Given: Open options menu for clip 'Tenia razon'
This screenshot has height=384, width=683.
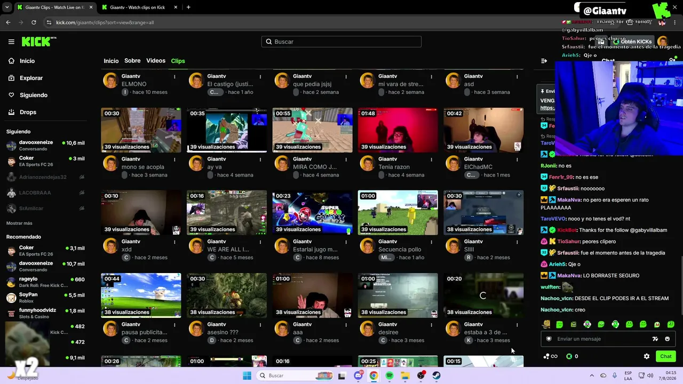Looking at the screenshot, I should tap(431, 159).
